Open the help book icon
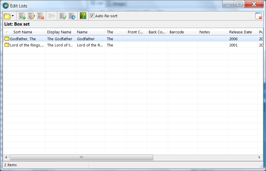266x171 pixels. click(83, 16)
